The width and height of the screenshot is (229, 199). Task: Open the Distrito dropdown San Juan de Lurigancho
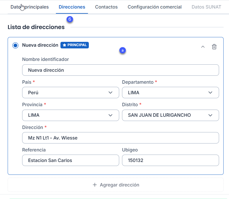pos(171,115)
